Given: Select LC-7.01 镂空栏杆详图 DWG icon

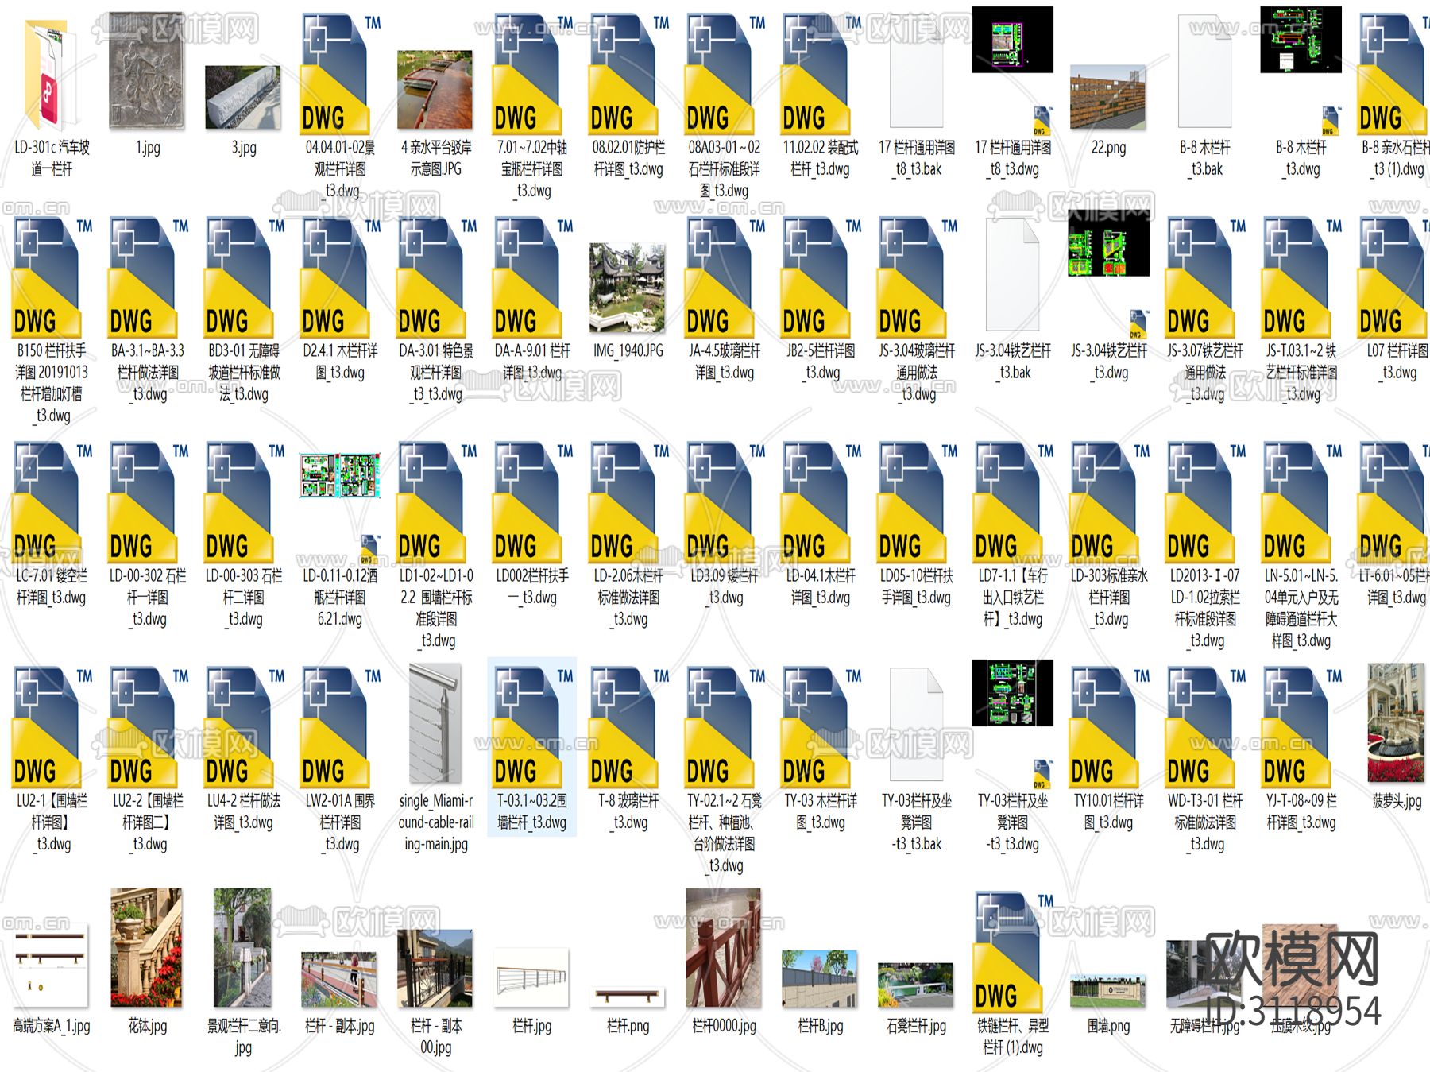Looking at the screenshot, I should point(46,501).
